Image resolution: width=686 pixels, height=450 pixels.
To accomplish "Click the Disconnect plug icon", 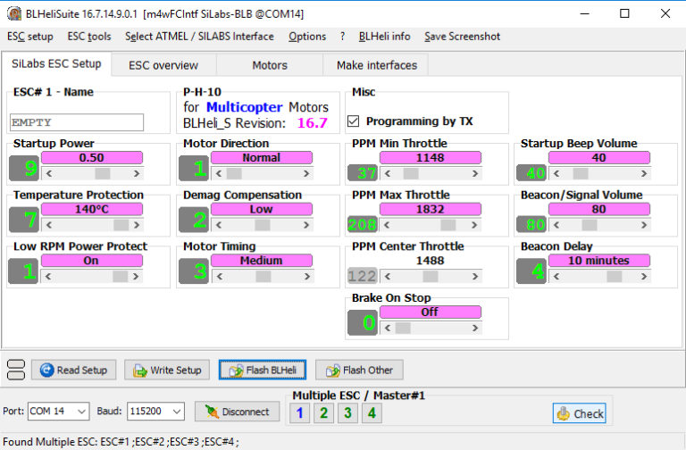I will [x=211, y=412].
